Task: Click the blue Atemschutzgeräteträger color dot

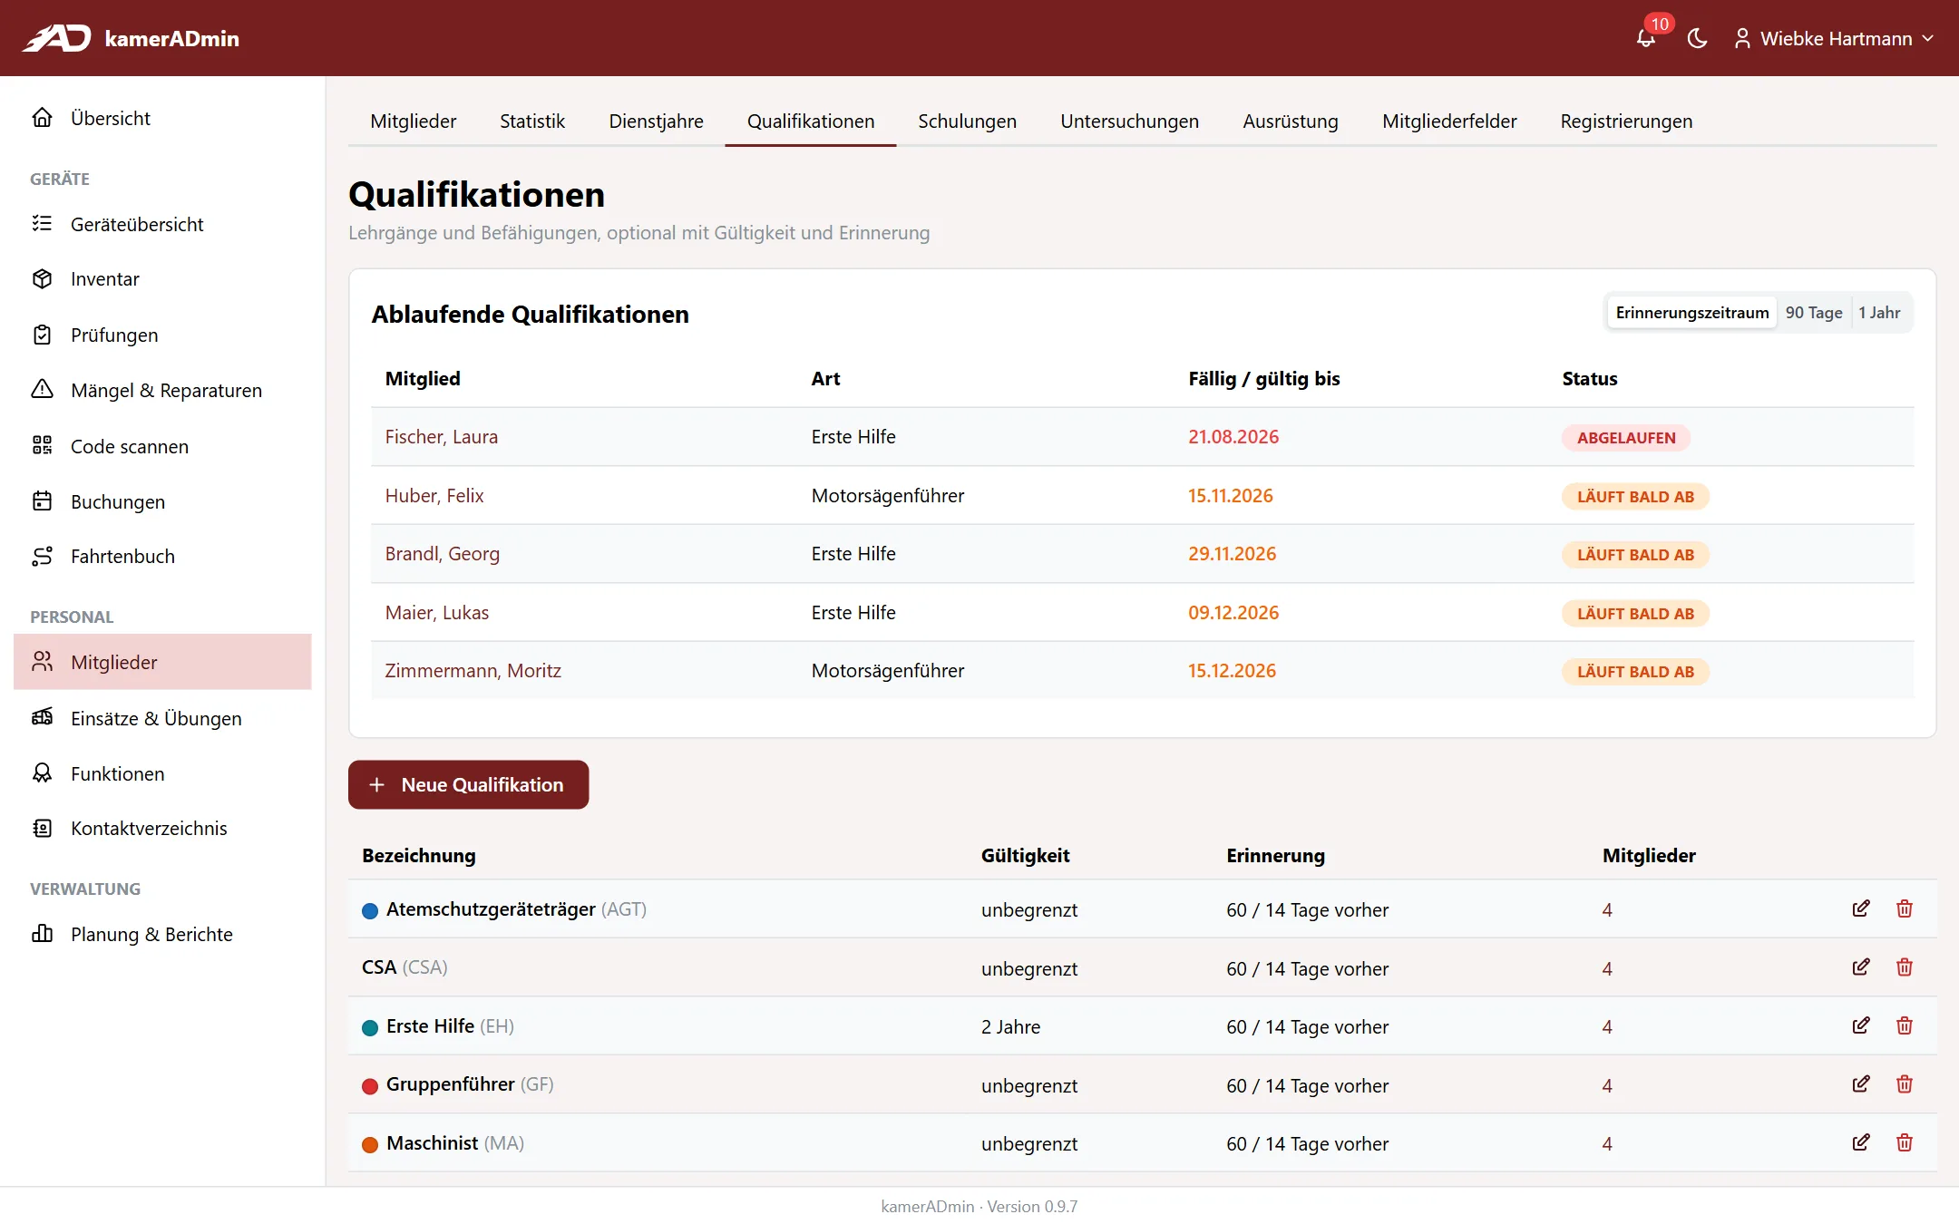Action: (370, 910)
